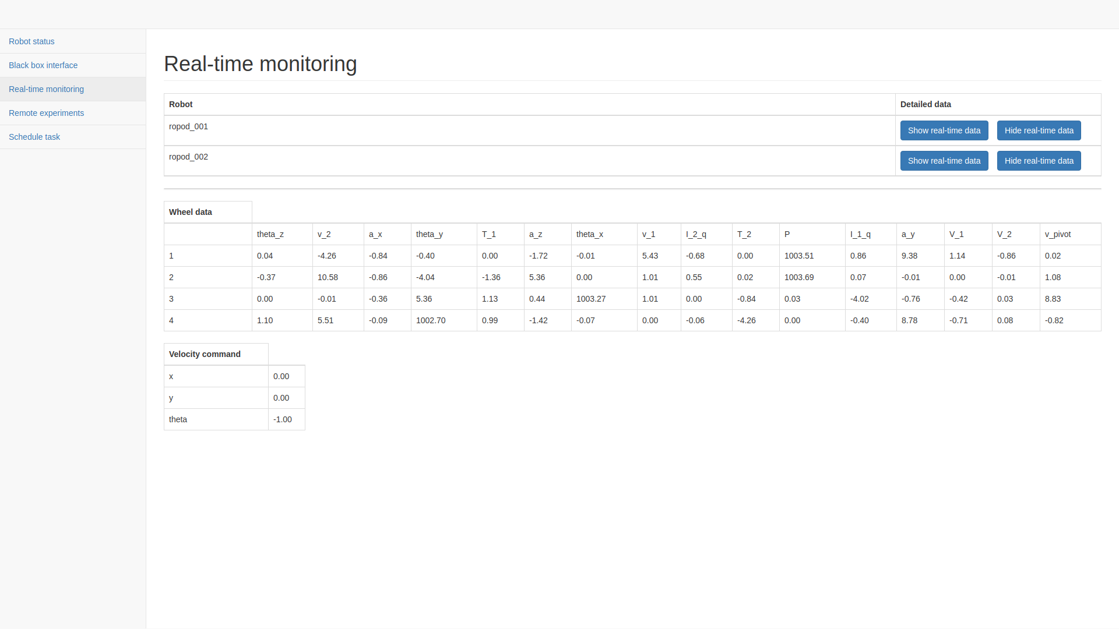Screen dimensions: 1119x629
Task: Hide real-time data for ropod_001
Action: (1039, 130)
